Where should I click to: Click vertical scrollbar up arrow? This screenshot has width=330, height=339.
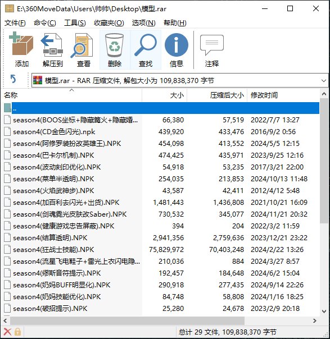pyautogui.click(x=324, y=94)
